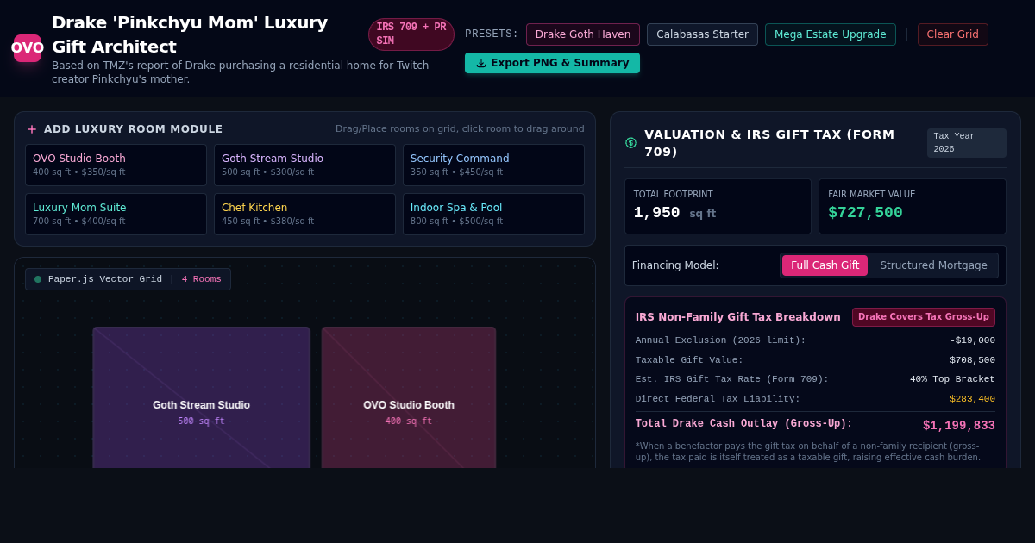The width and height of the screenshot is (1035, 543).
Task: Select the Goth Stream Studio room on grid
Action: click(201, 397)
